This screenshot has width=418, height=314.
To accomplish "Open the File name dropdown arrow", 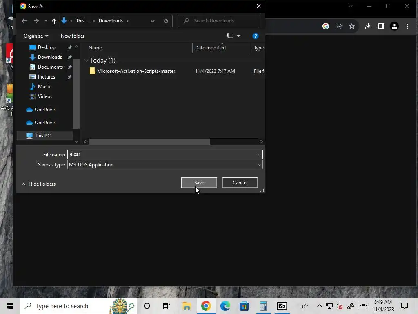I will point(259,154).
